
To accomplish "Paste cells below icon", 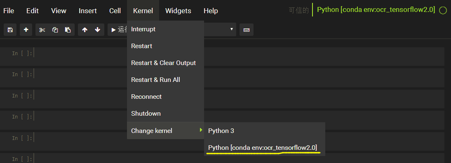I will click(x=68, y=30).
